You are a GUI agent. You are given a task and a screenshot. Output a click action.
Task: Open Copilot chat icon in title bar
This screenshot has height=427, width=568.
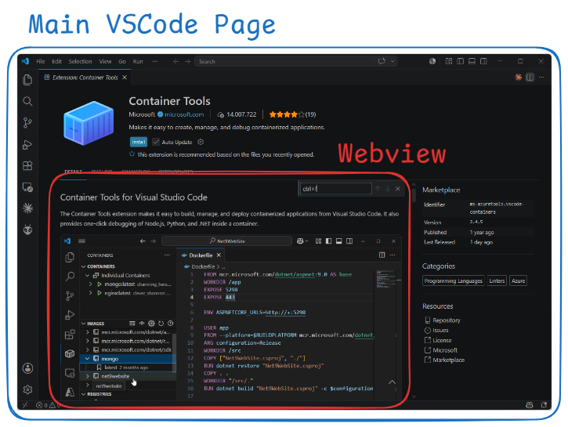(382, 61)
